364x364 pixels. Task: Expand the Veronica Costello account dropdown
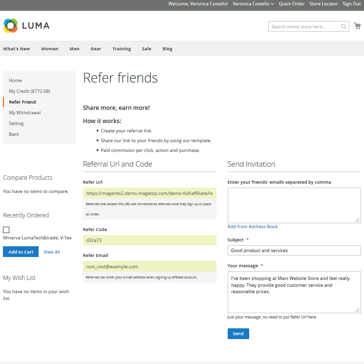point(253,4)
